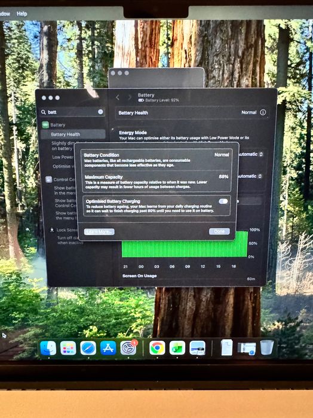
Task: Go back with the left chevron
Action: (118, 97)
